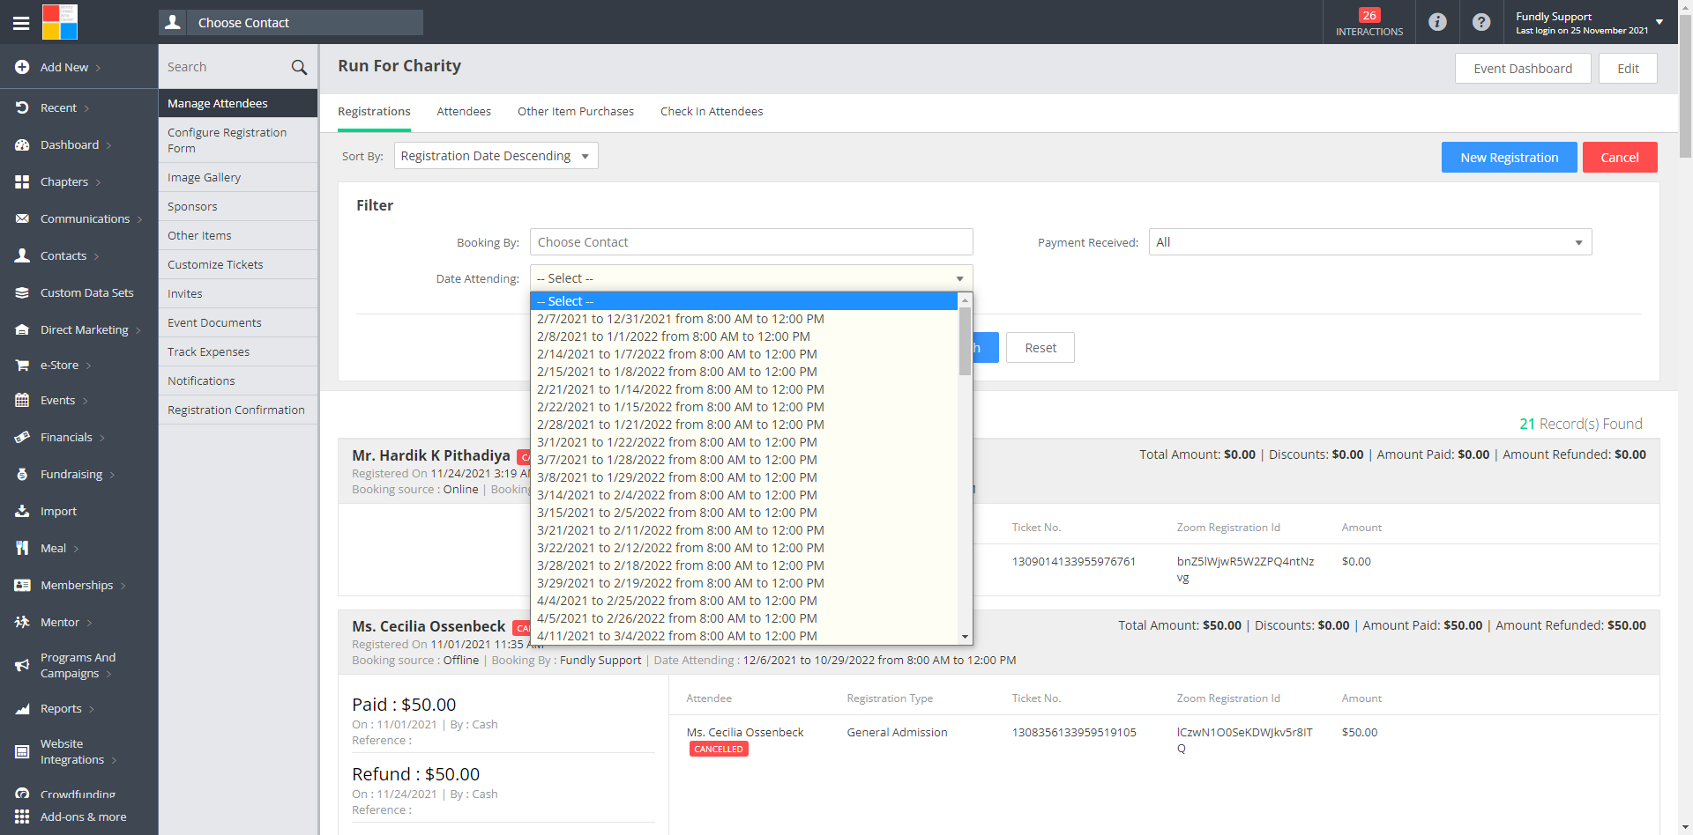The width and height of the screenshot is (1693, 835).
Task: Switch to the Attendees tab
Action: 464,111
